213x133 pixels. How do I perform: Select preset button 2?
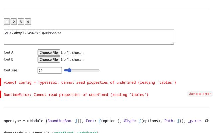click(14, 22)
